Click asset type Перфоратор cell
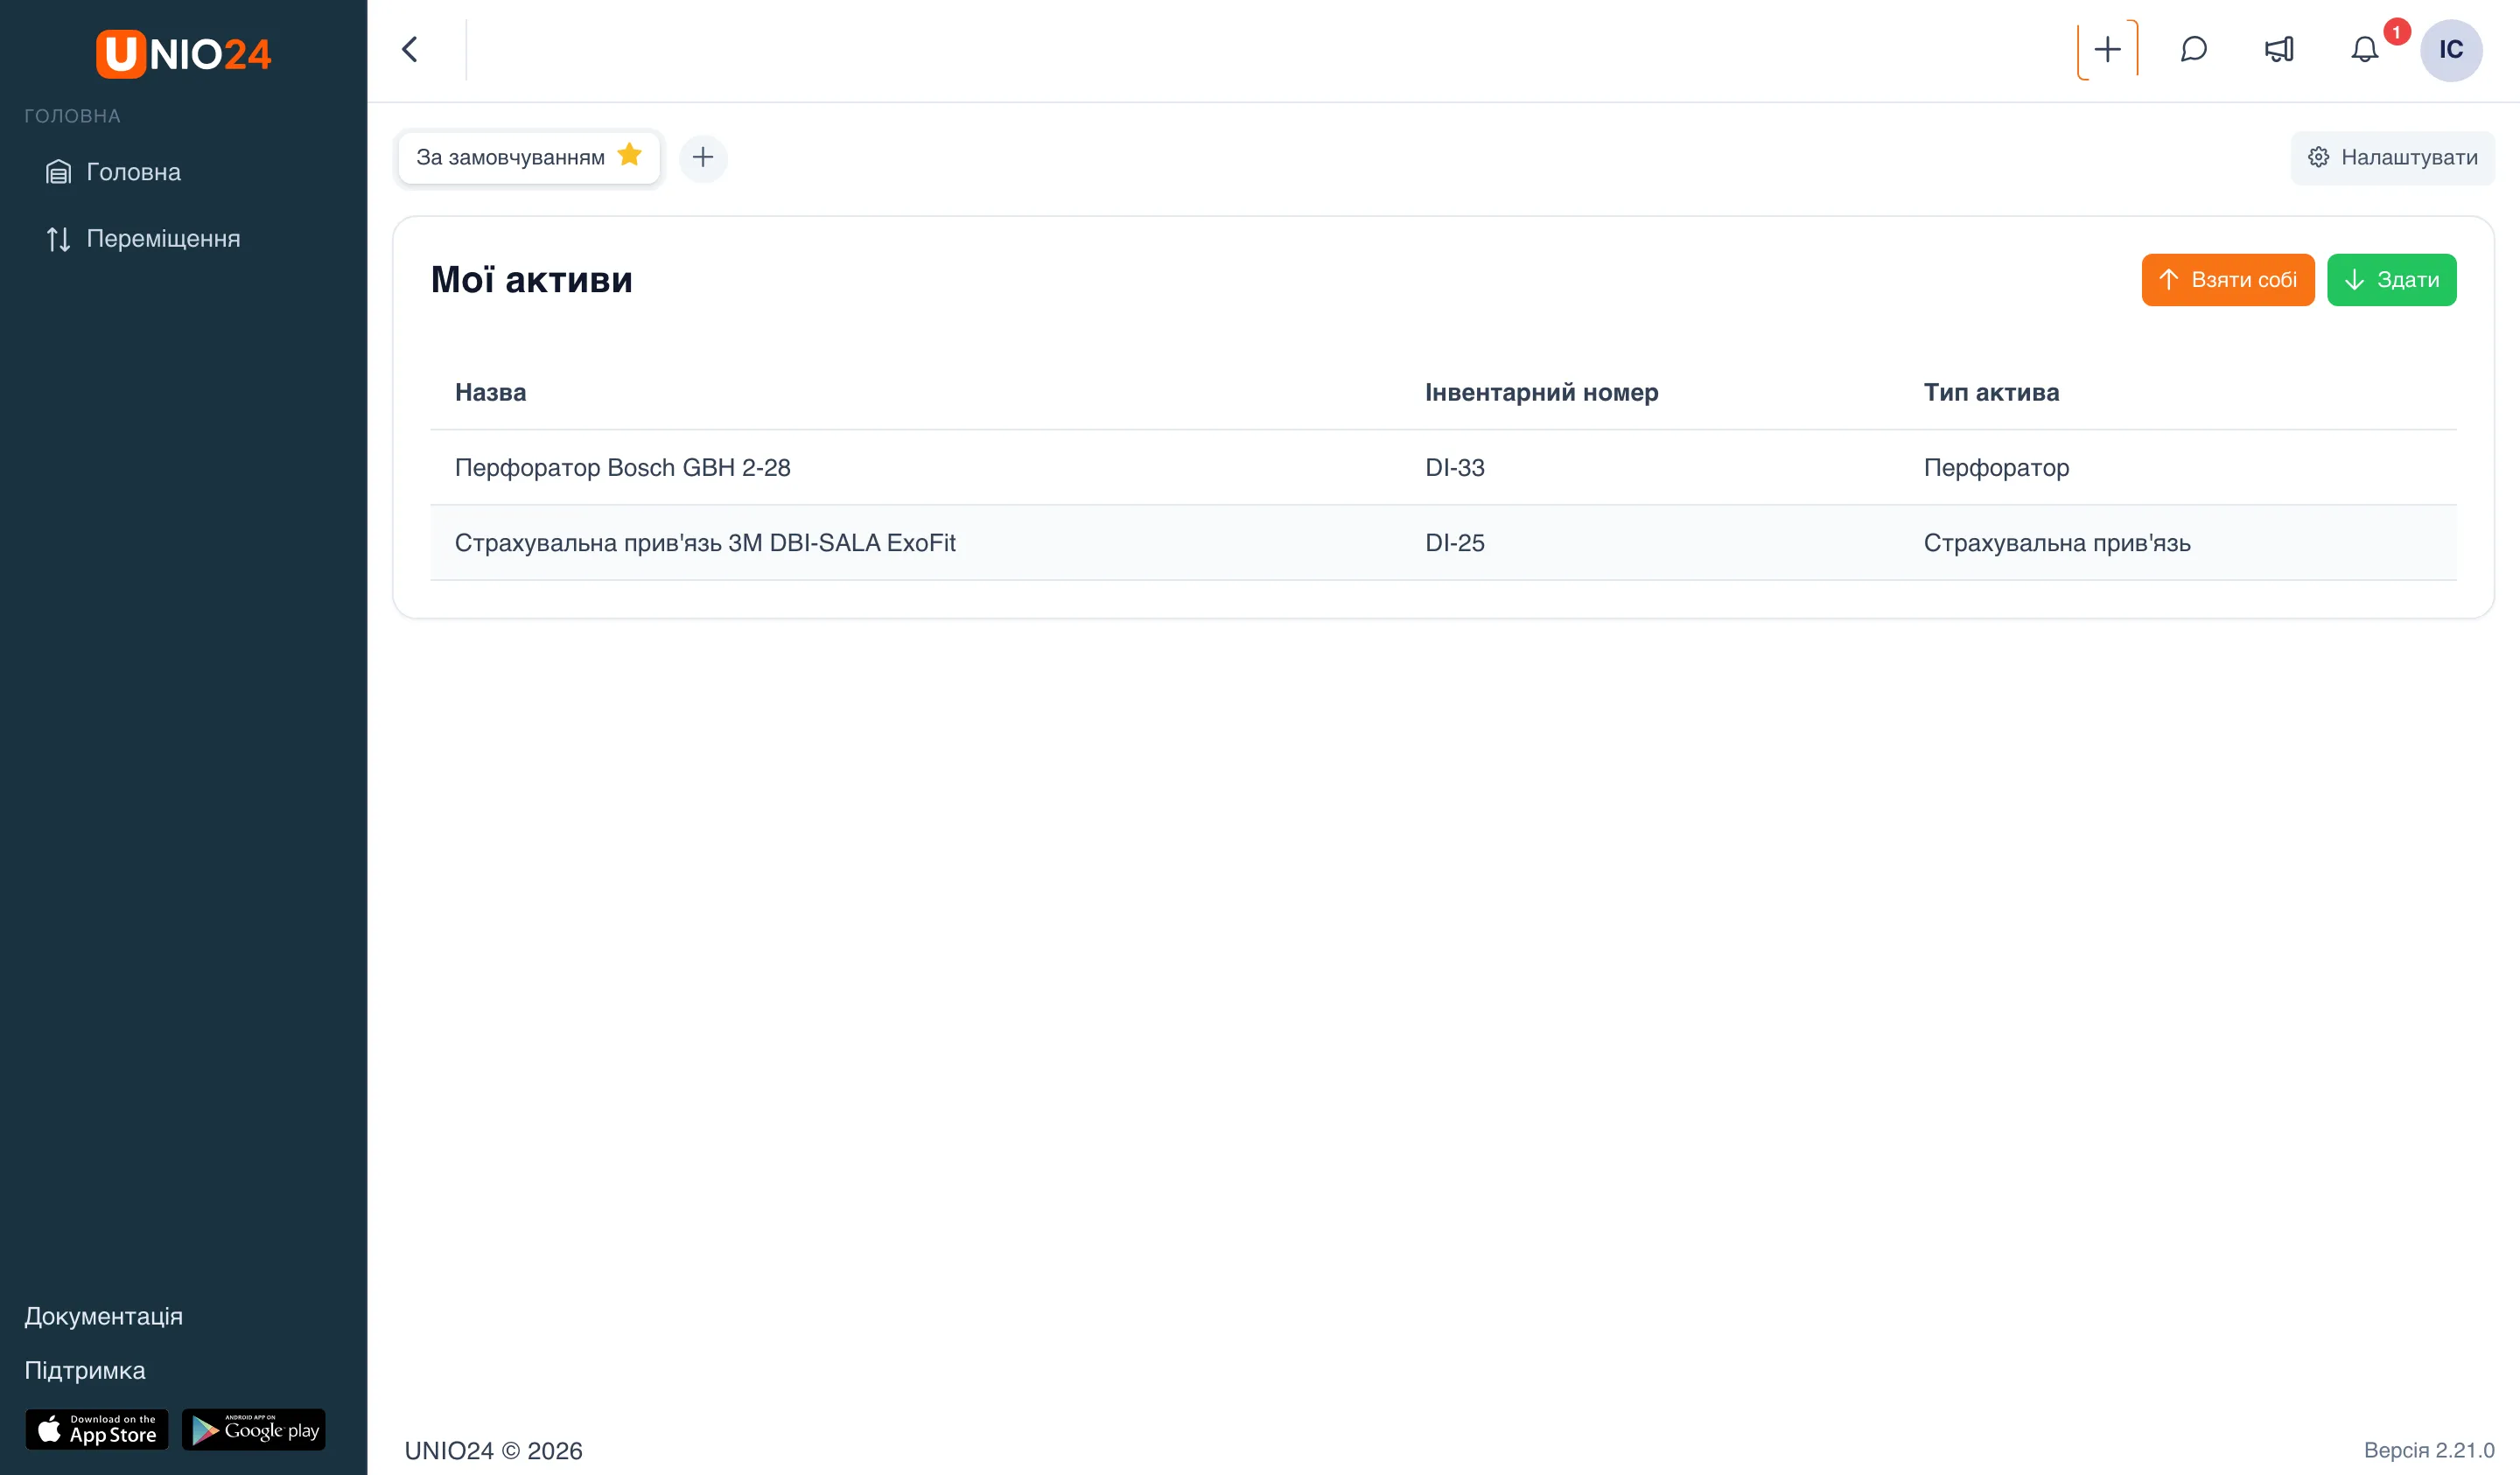The width and height of the screenshot is (2520, 1475). pyautogui.click(x=1996, y=467)
